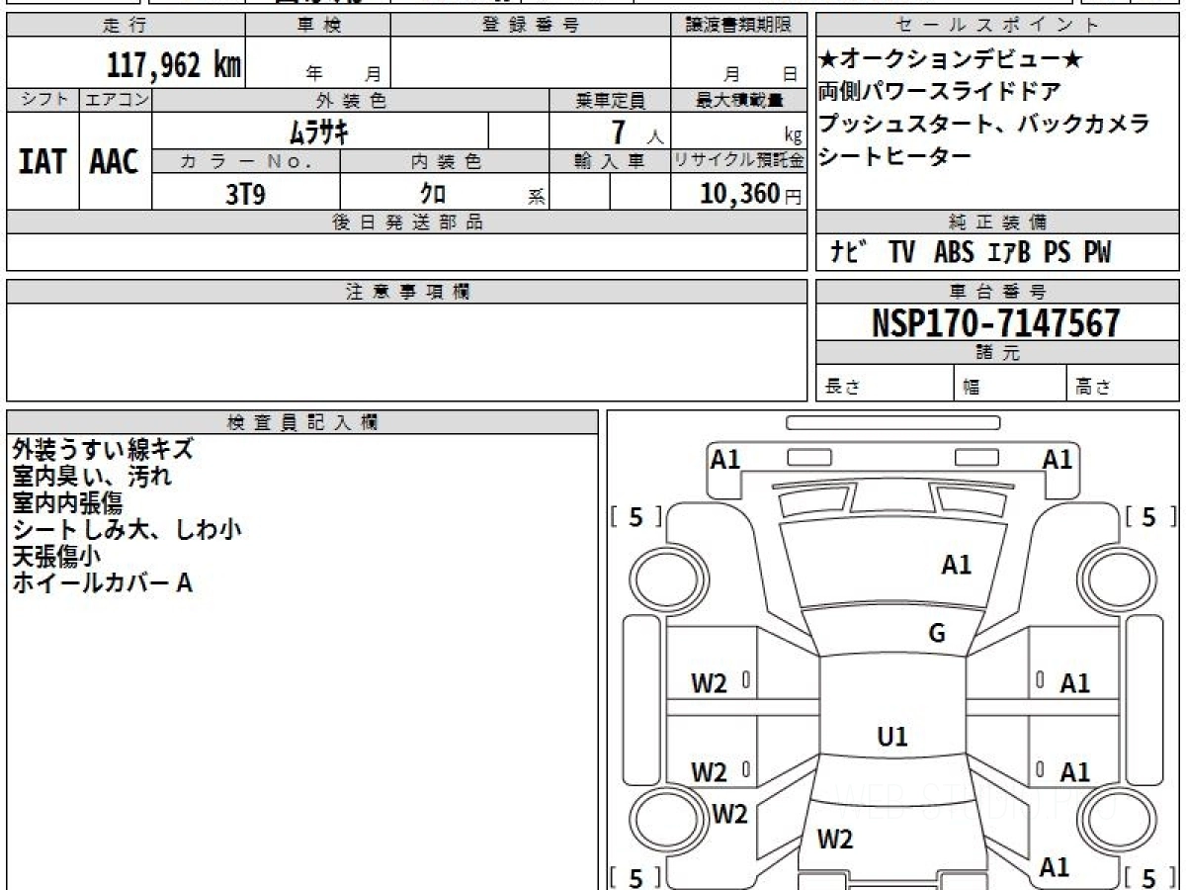Click the カラーNo. header
This screenshot has height=890, width=1186.
[246, 161]
